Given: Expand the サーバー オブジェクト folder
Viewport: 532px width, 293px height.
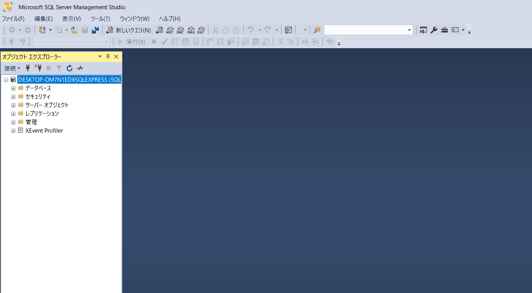Looking at the screenshot, I should point(13,105).
